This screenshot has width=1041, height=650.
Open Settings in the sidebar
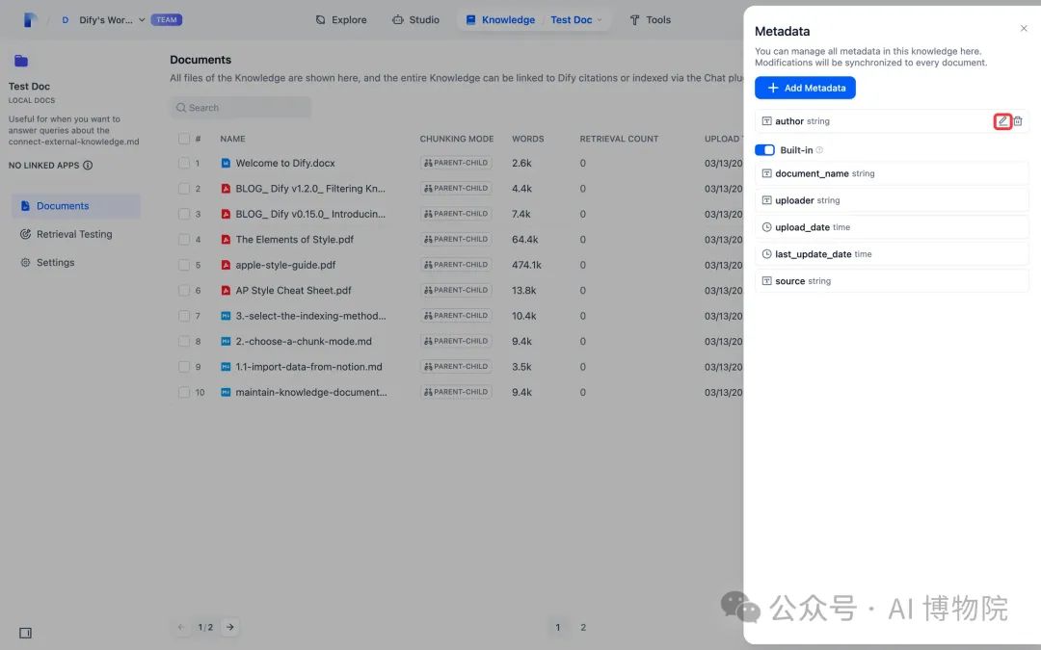click(76, 263)
